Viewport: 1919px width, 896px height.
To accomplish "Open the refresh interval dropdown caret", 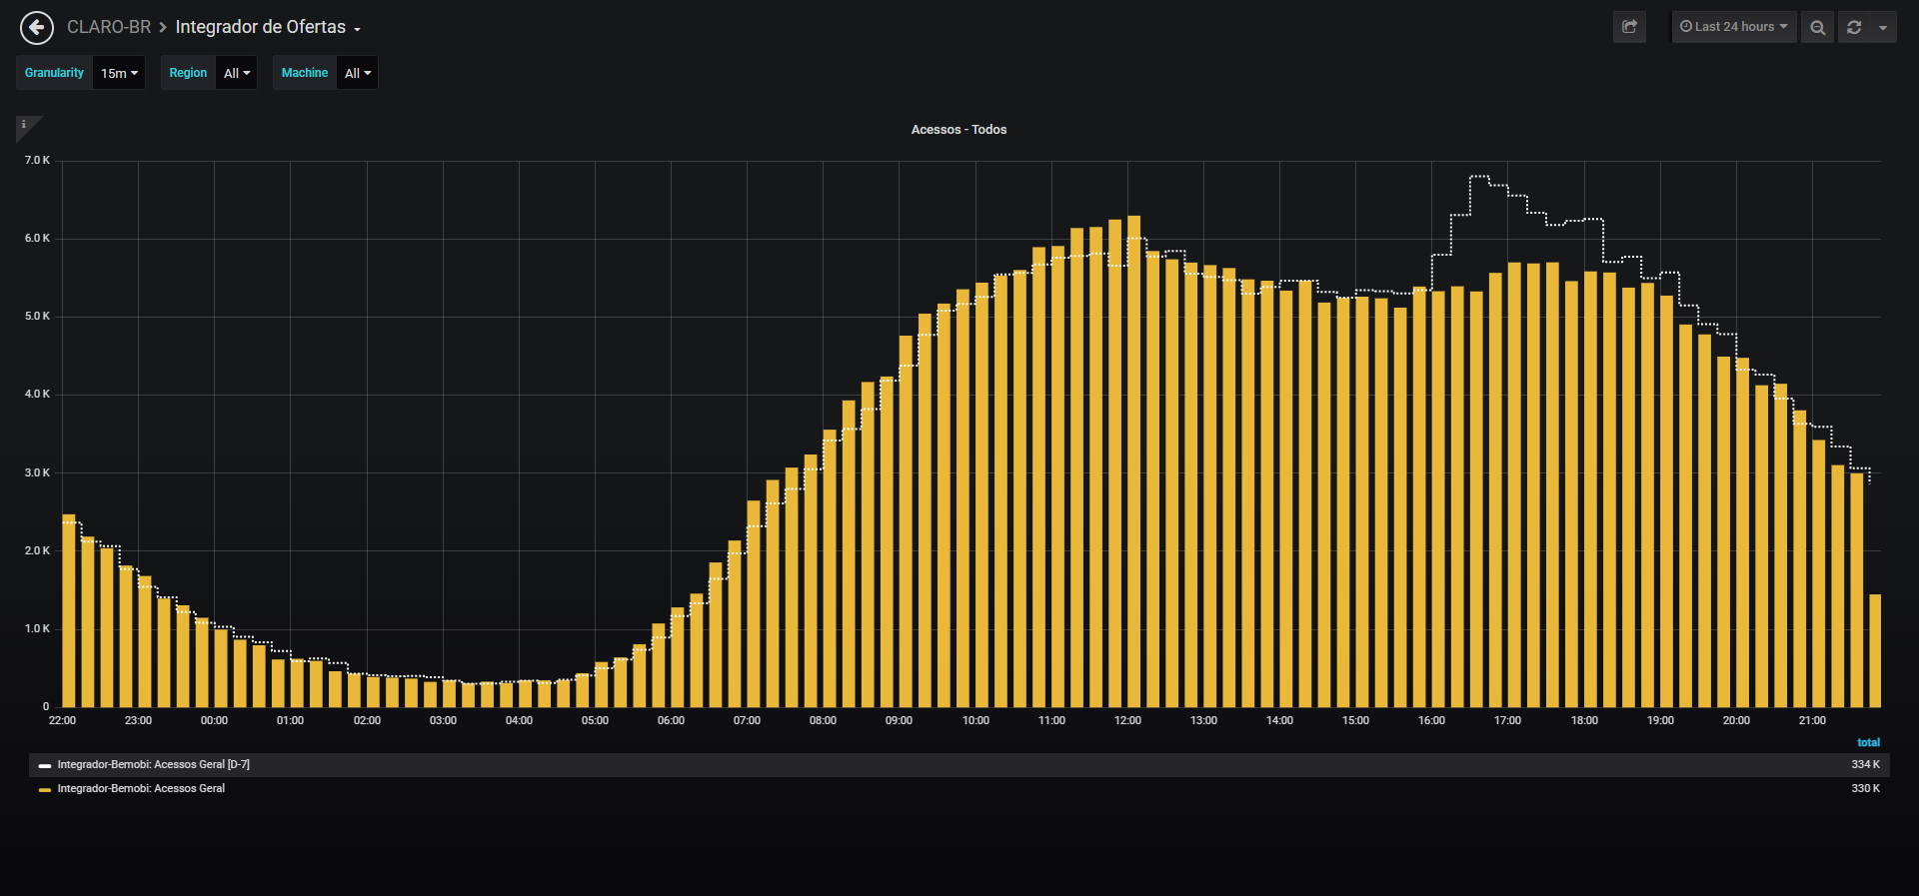I will [x=1883, y=27].
